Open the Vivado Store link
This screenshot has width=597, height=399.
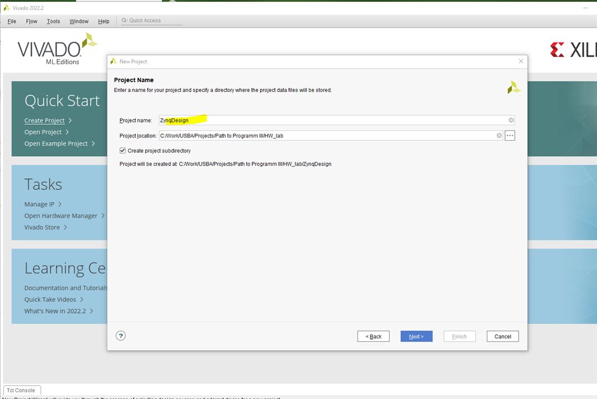click(x=42, y=227)
